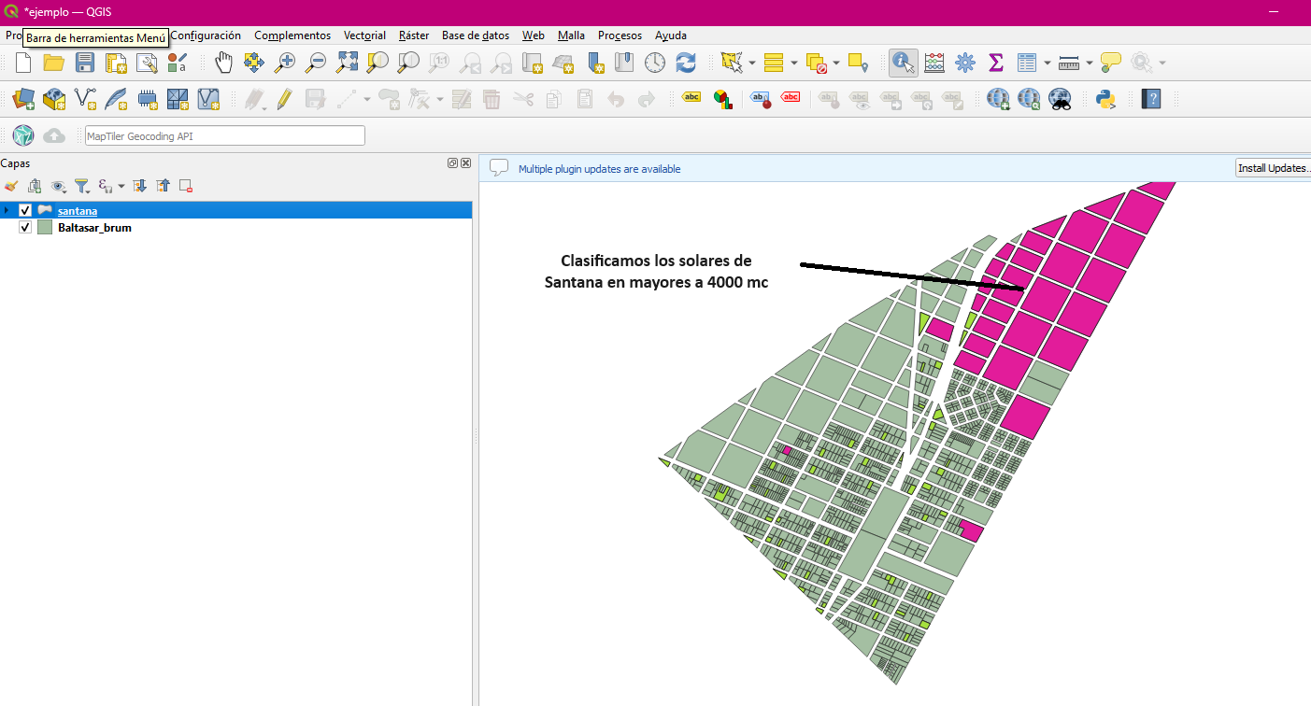Expand the santana layer tree arrow
The image size is (1311, 706).
pos(7,210)
